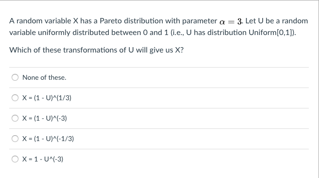Click the label text X = 1 - U^(-3)
The width and height of the screenshot is (319, 178).
(x=43, y=159)
